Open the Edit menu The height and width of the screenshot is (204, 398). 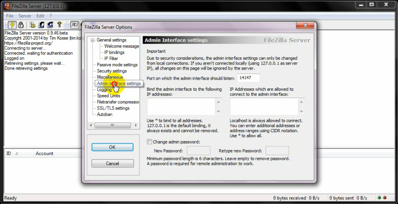pyautogui.click(x=40, y=16)
